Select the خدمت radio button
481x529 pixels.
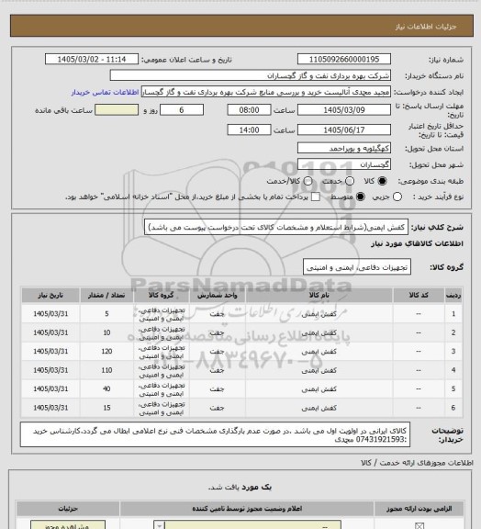click(350, 181)
